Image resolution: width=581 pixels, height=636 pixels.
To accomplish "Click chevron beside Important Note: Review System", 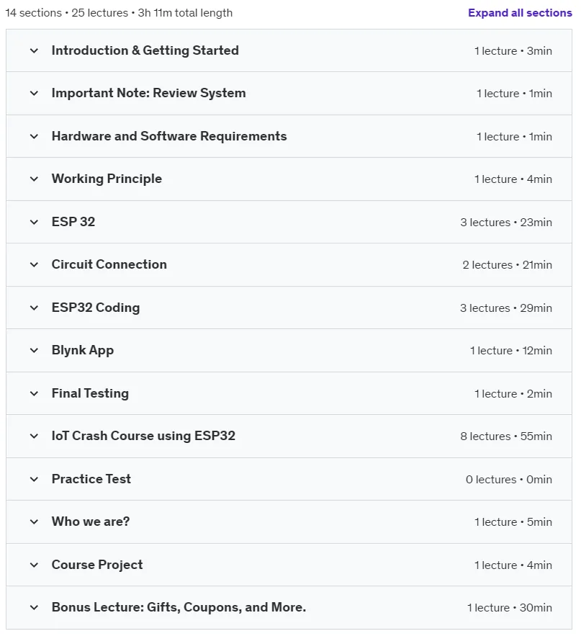I will tap(34, 94).
